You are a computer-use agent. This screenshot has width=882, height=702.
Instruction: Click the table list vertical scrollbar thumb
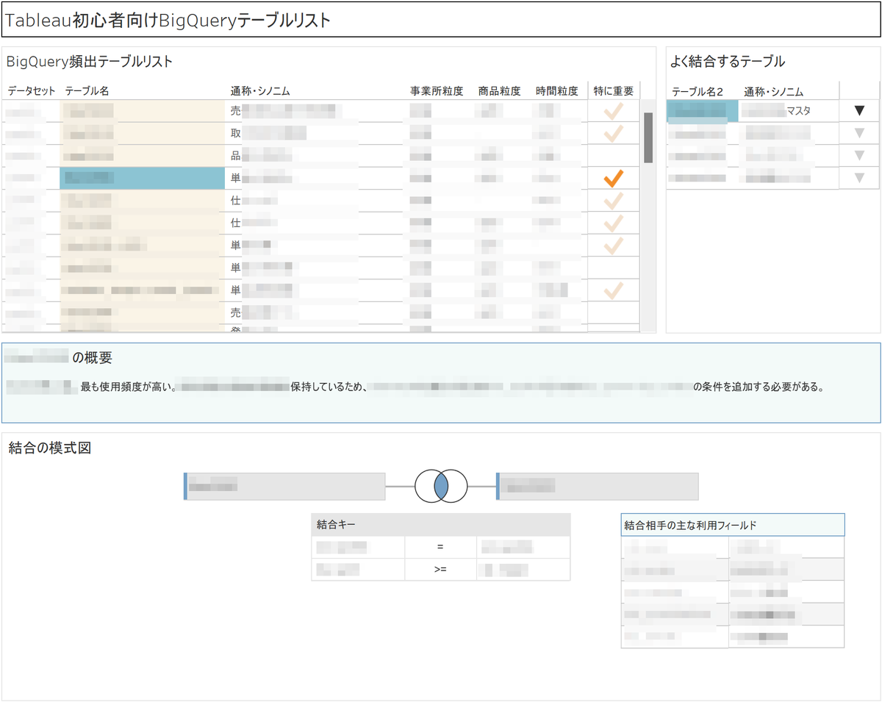(x=648, y=137)
